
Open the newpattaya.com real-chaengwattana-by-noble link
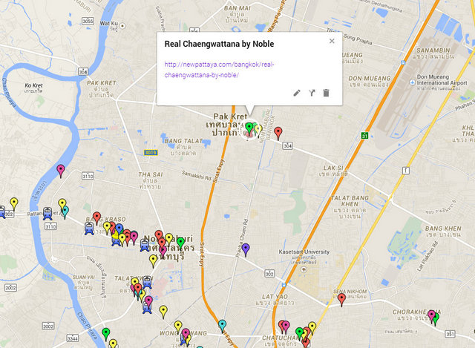coord(219,70)
